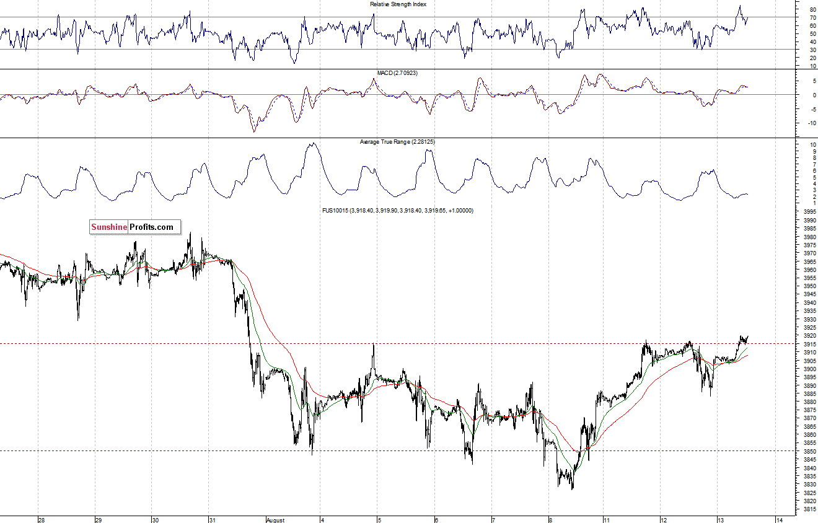The width and height of the screenshot is (818, 523).
Task: Click the 3935 price axis value
Action: (809, 311)
